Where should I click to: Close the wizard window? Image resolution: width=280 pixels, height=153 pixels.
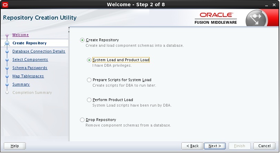274,5
